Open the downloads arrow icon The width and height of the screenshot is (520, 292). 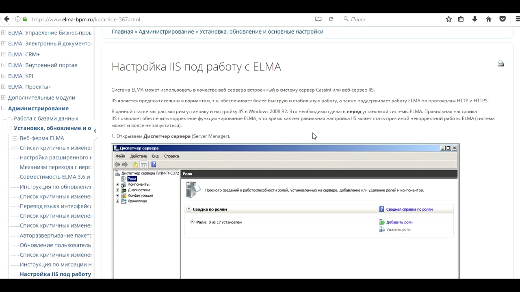(x=474, y=19)
